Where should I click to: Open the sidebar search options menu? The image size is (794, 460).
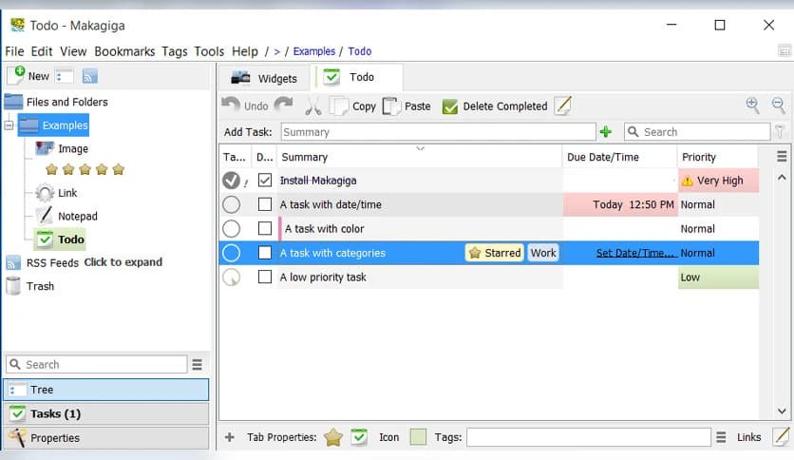click(198, 364)
